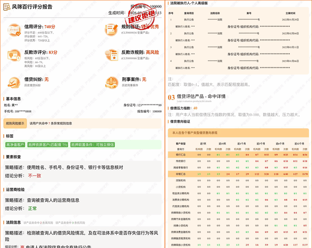Click the 运营商检验 section heading

pos(15,190)
